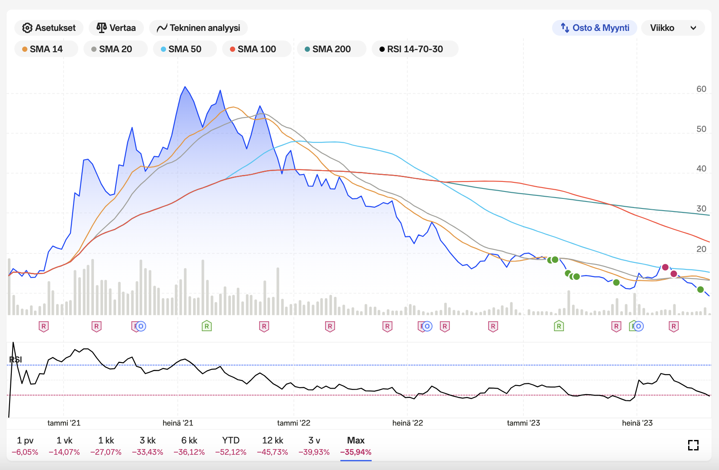The image size is (719, 470).
Task: Switch to the 6 kk range
Action: [x=189, y=446]
